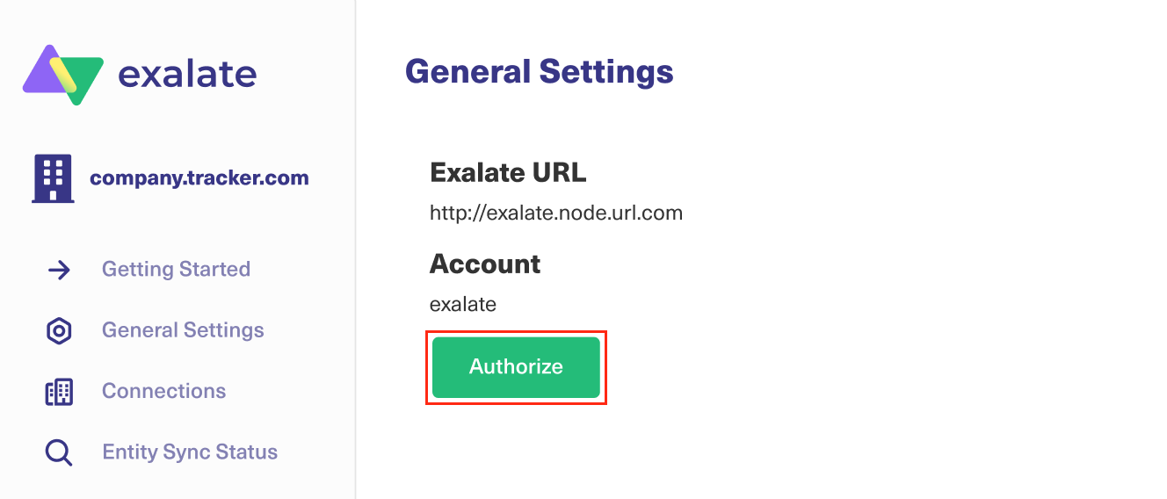Click the http://exalate.node.url.com URL text
Screen dimensions: 1167x499
pyautogui.click(x=555, y=213)
